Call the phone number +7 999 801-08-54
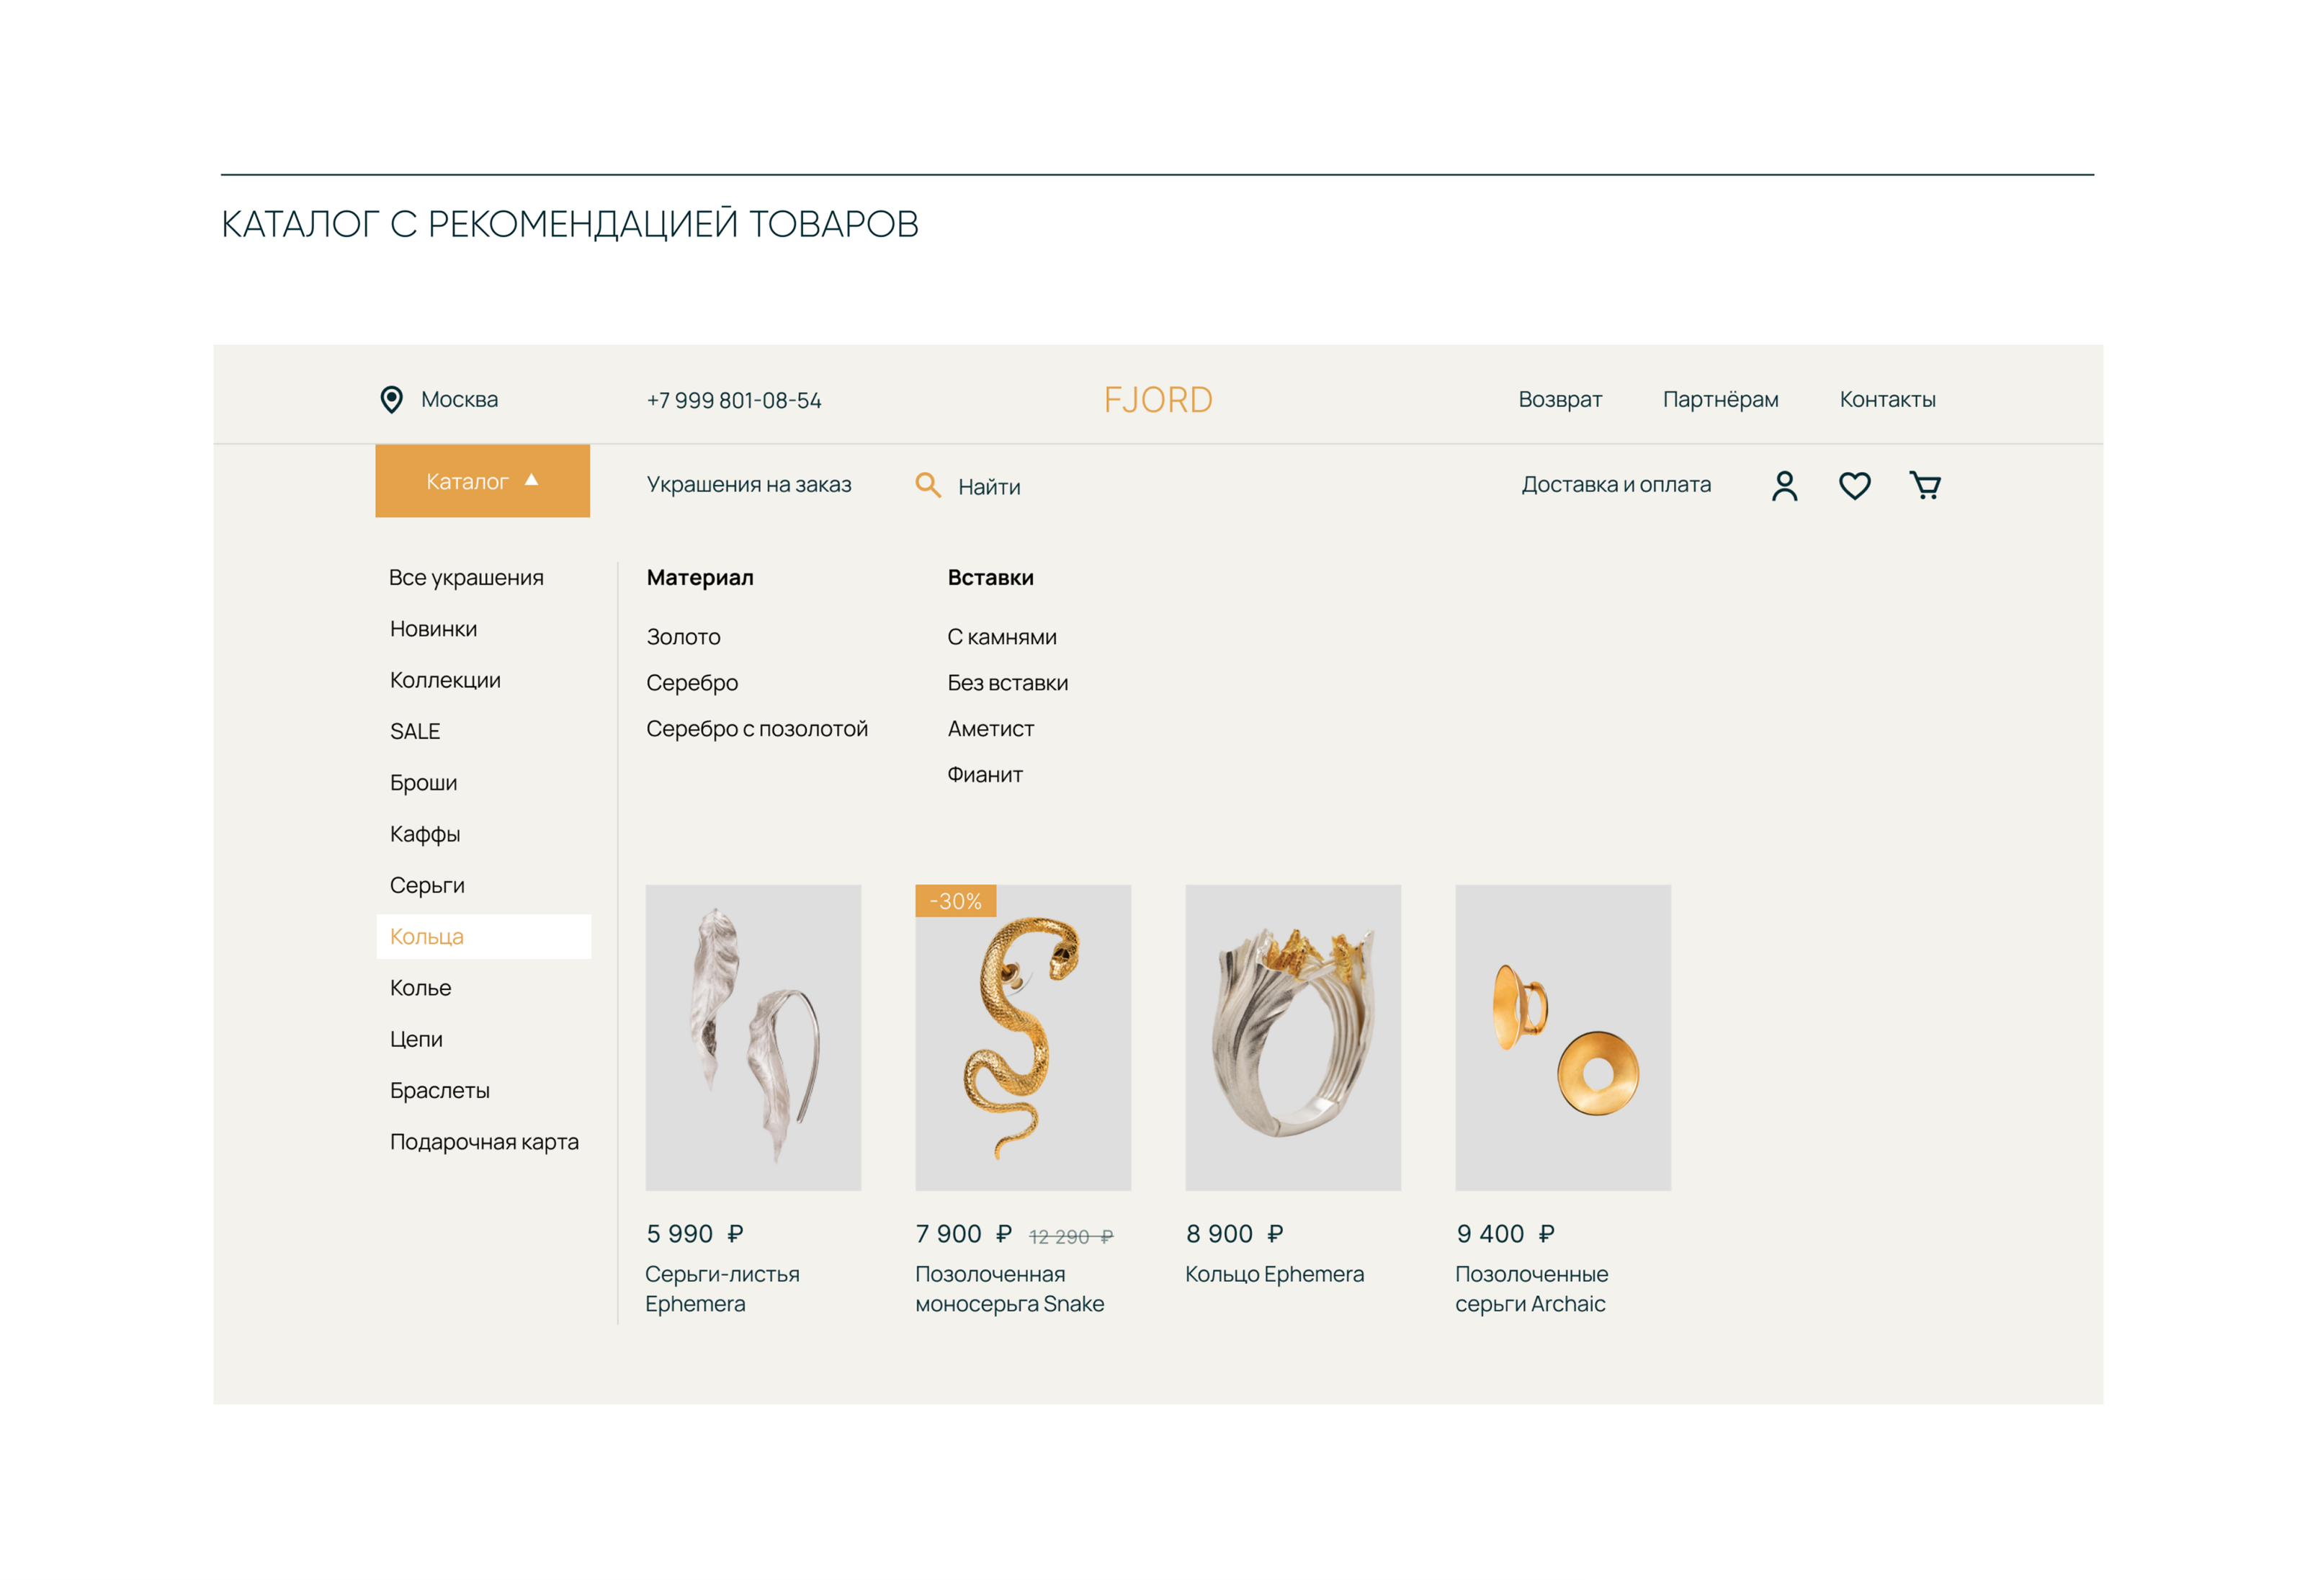Viewport: 2305px width, 1580px height. 734,401
